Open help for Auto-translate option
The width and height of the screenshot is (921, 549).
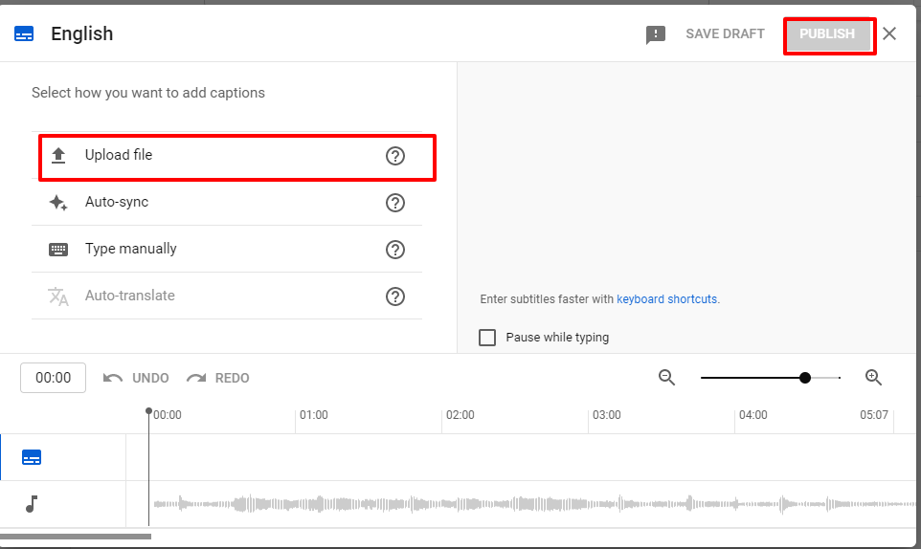(x=395, y=296)
